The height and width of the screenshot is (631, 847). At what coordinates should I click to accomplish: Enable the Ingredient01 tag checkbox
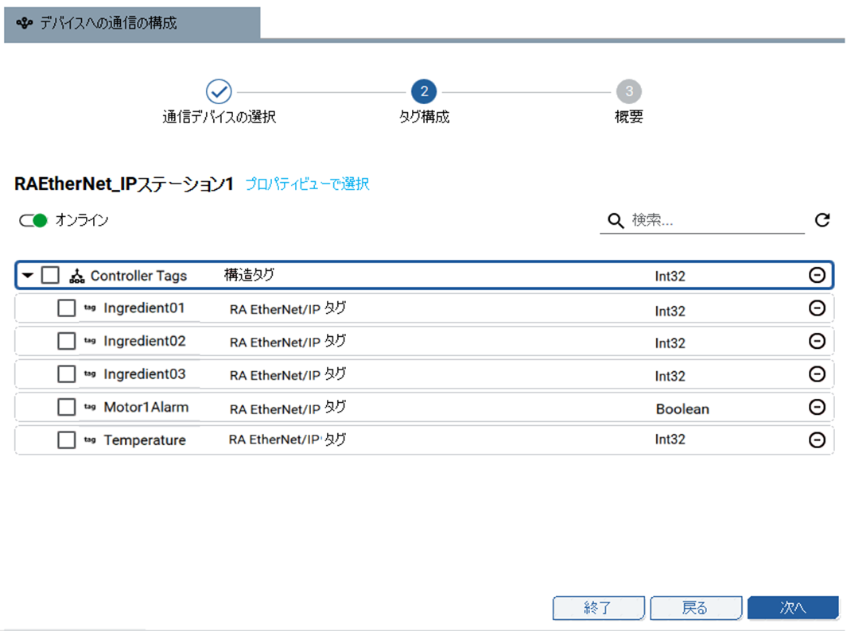point(67,308)
